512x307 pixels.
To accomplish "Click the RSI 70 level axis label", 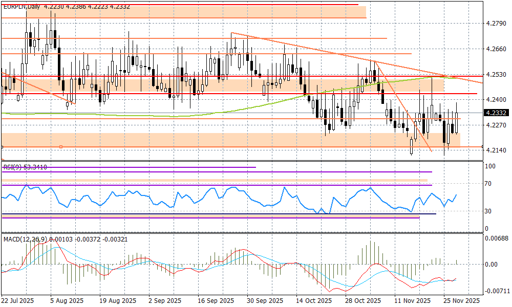I will click(489, 184).
